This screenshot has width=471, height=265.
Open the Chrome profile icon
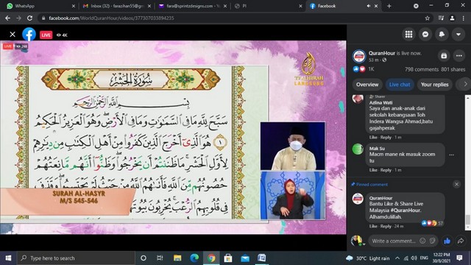click(x=452, y=18)
